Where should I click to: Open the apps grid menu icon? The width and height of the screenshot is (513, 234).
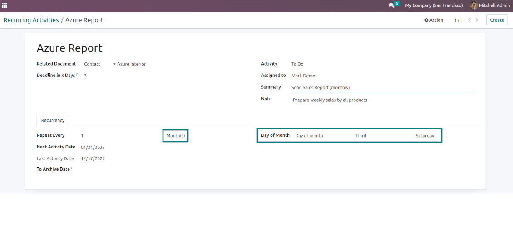(x=5, y=5)
